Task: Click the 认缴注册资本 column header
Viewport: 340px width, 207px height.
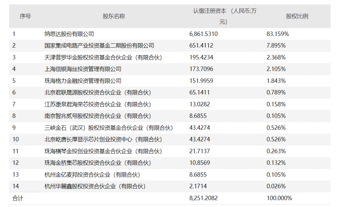Action: point(225,16)
